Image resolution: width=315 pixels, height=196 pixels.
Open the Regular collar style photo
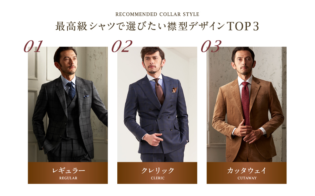point(68,104)
